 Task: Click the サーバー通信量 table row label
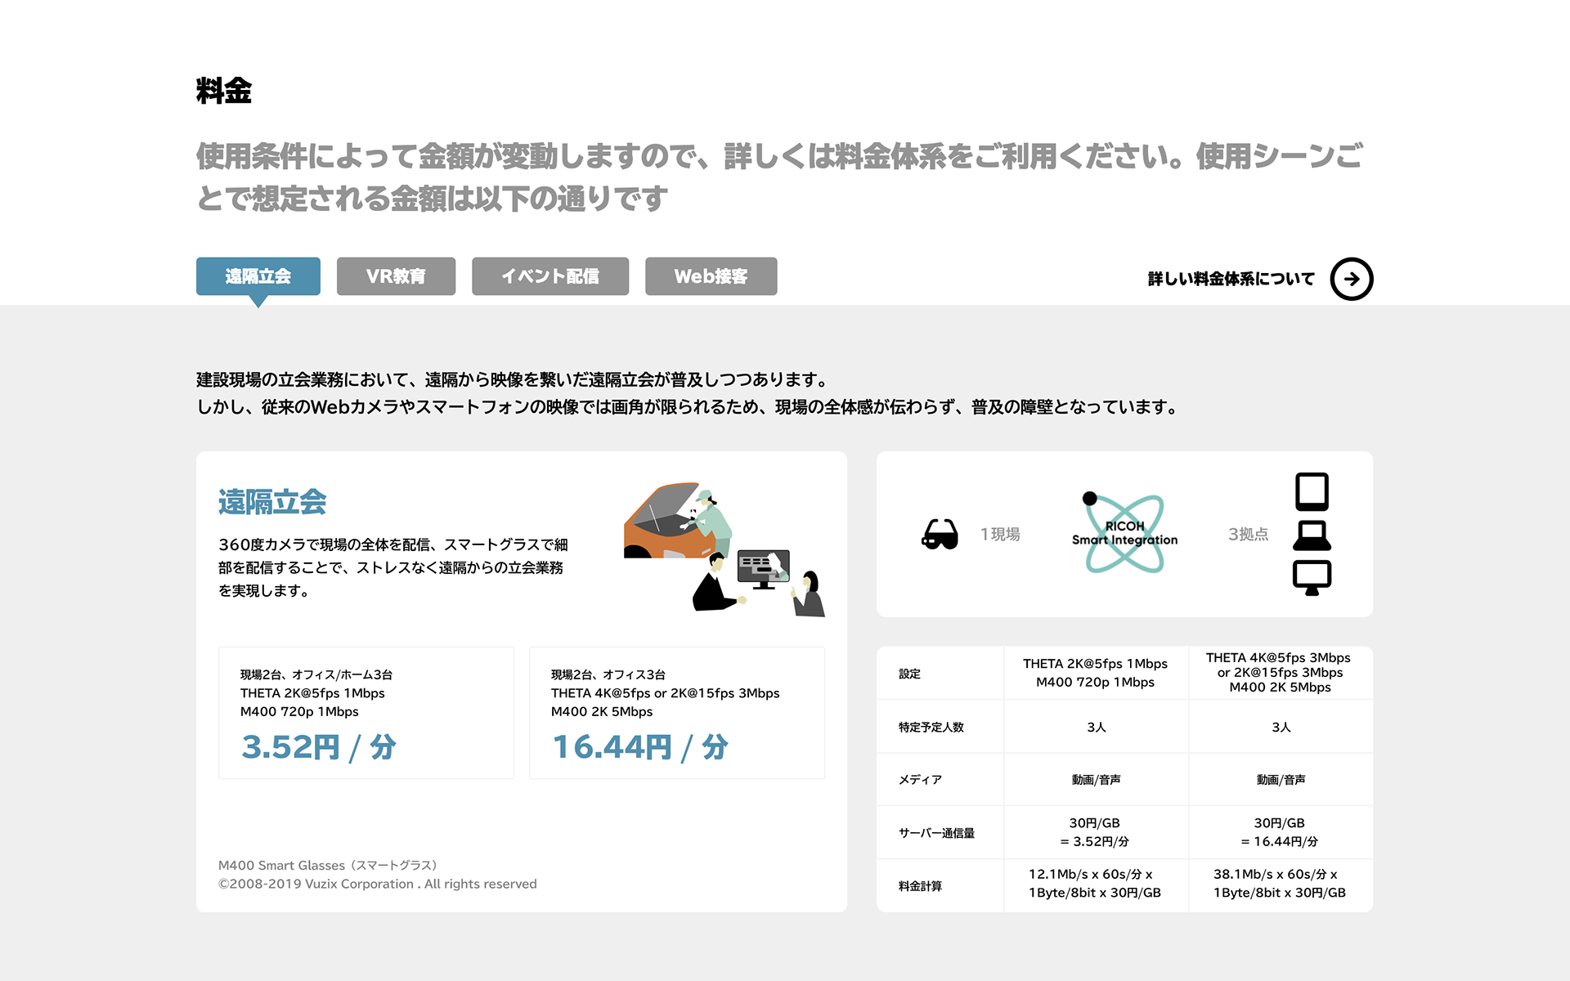point(936,833)
